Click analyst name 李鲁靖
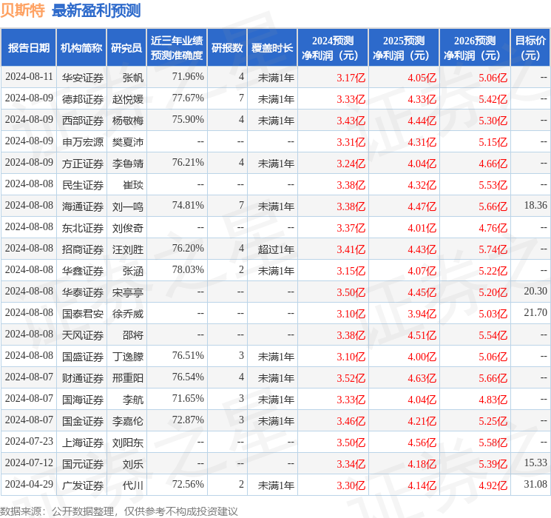The height and width of the screenshot is (518, 551). 127,164
